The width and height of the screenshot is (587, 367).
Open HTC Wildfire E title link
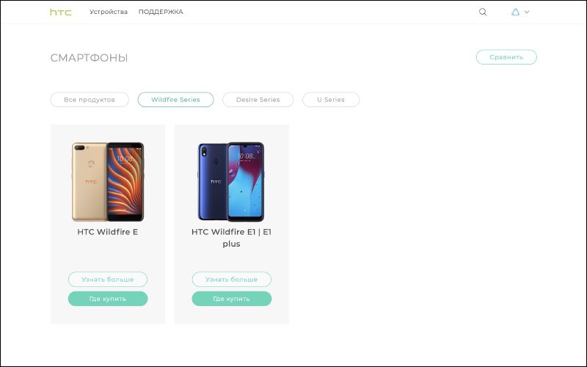tap(108, 232)
